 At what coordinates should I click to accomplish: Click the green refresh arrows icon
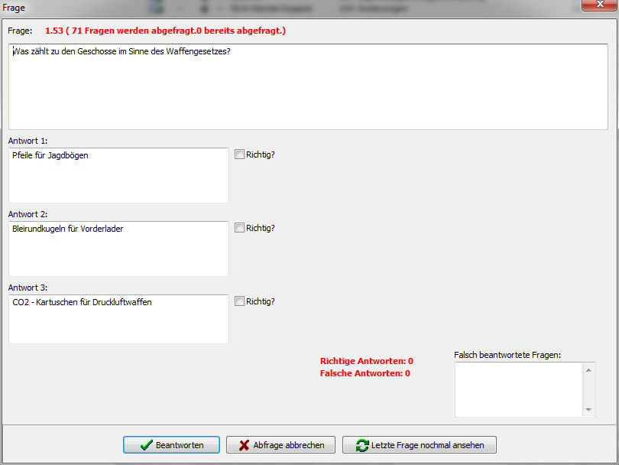coord(361,445)
